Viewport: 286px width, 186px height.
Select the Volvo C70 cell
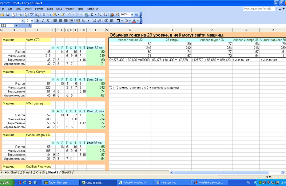pos(38,40)
